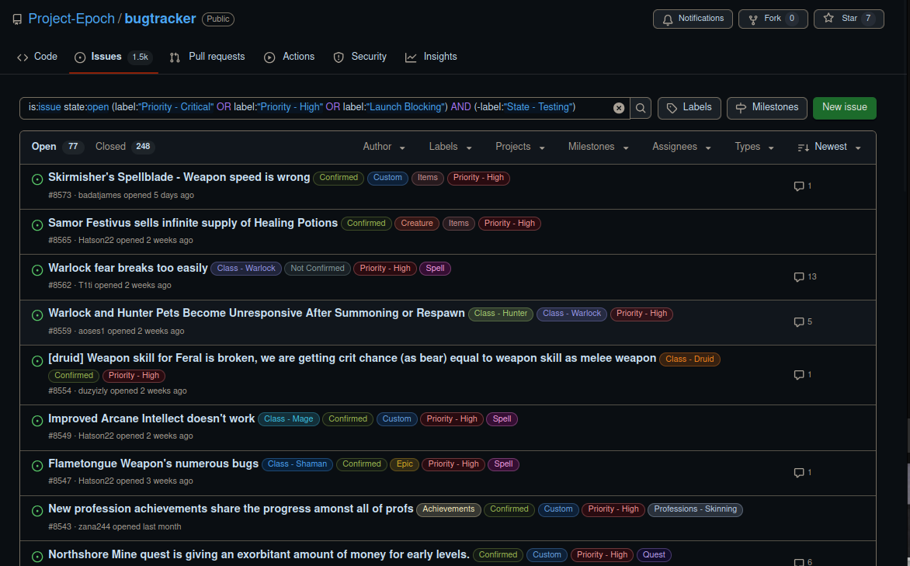Open the Newest sort dropdown

tap(828, 147)
